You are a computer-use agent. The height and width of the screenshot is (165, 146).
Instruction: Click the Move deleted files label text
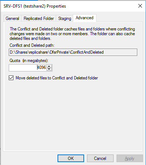(x=57, y=78)
